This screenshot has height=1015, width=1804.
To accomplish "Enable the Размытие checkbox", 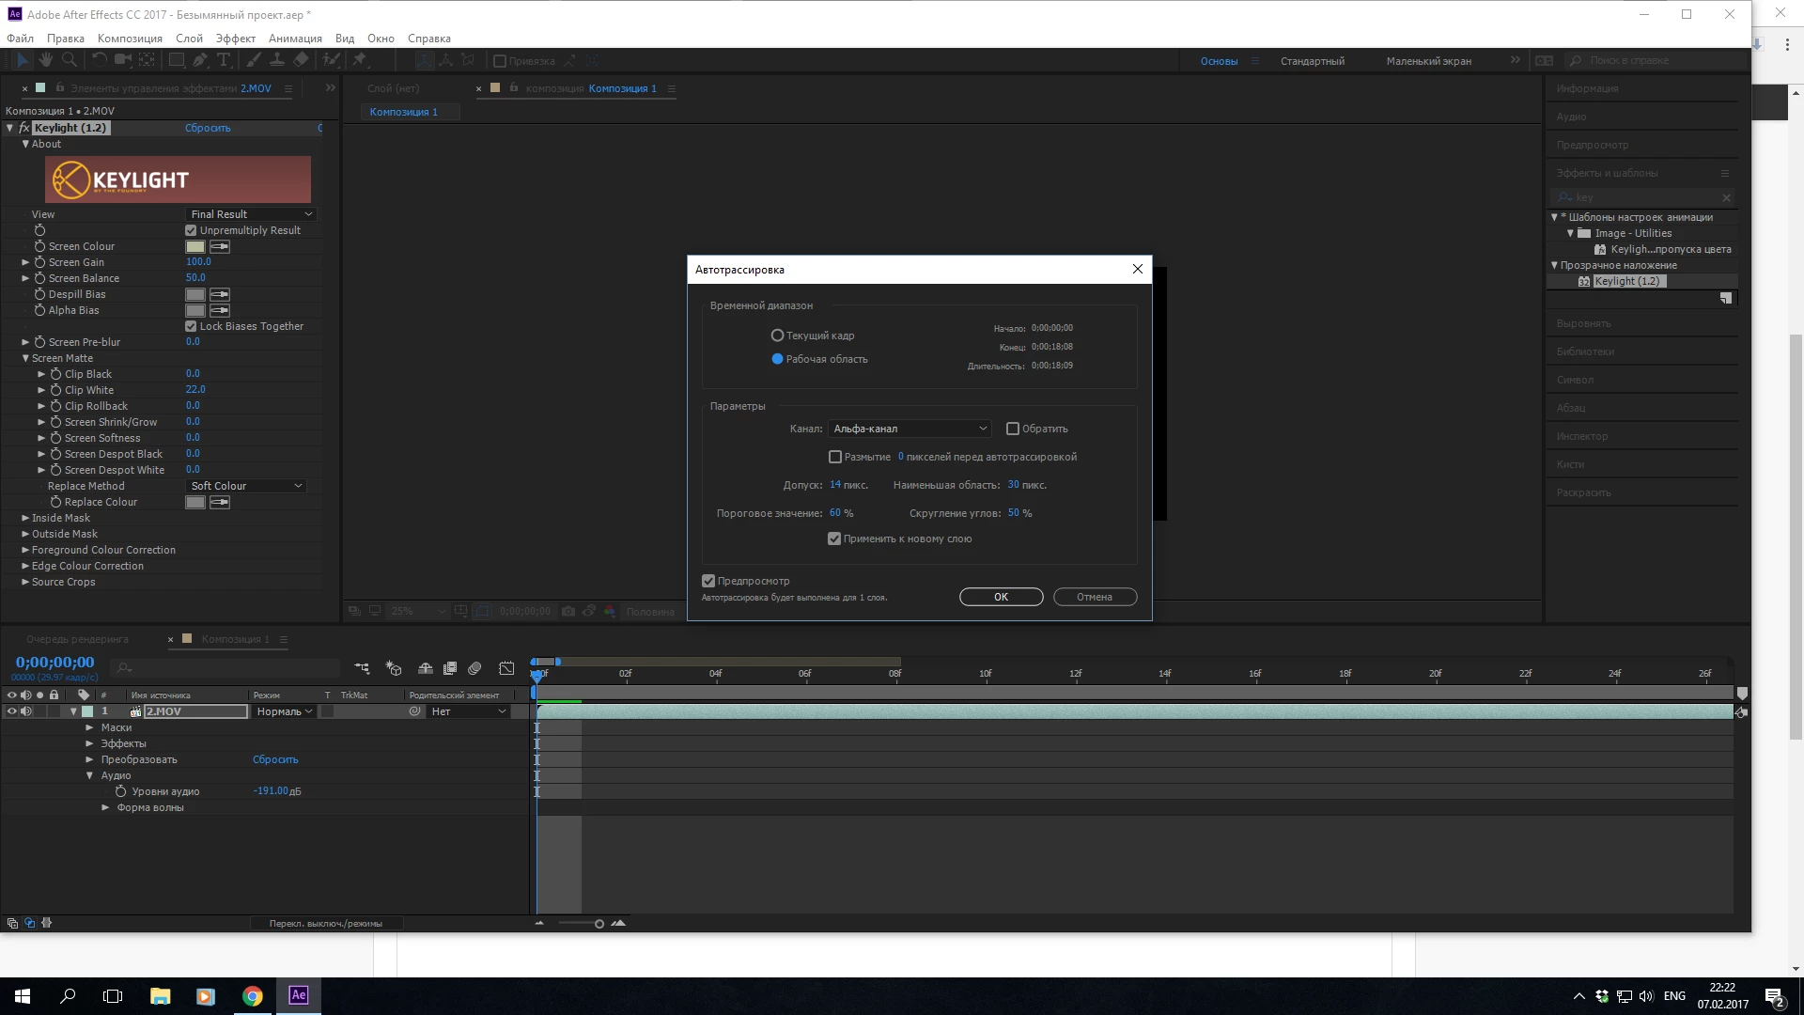I will point(834,457).
